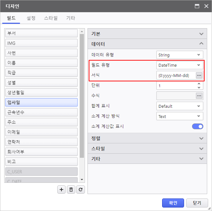Open the 필드 유형 DateTime dropdown
This screenshot has height=211, width=212.
coord(179,65)
